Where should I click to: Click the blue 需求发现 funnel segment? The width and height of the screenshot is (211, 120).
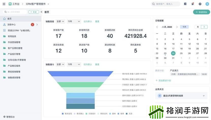80,74
